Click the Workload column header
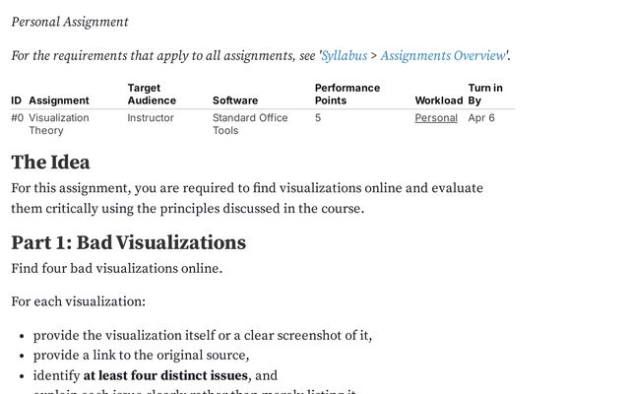The image size is (630, 394). [438, 100]
